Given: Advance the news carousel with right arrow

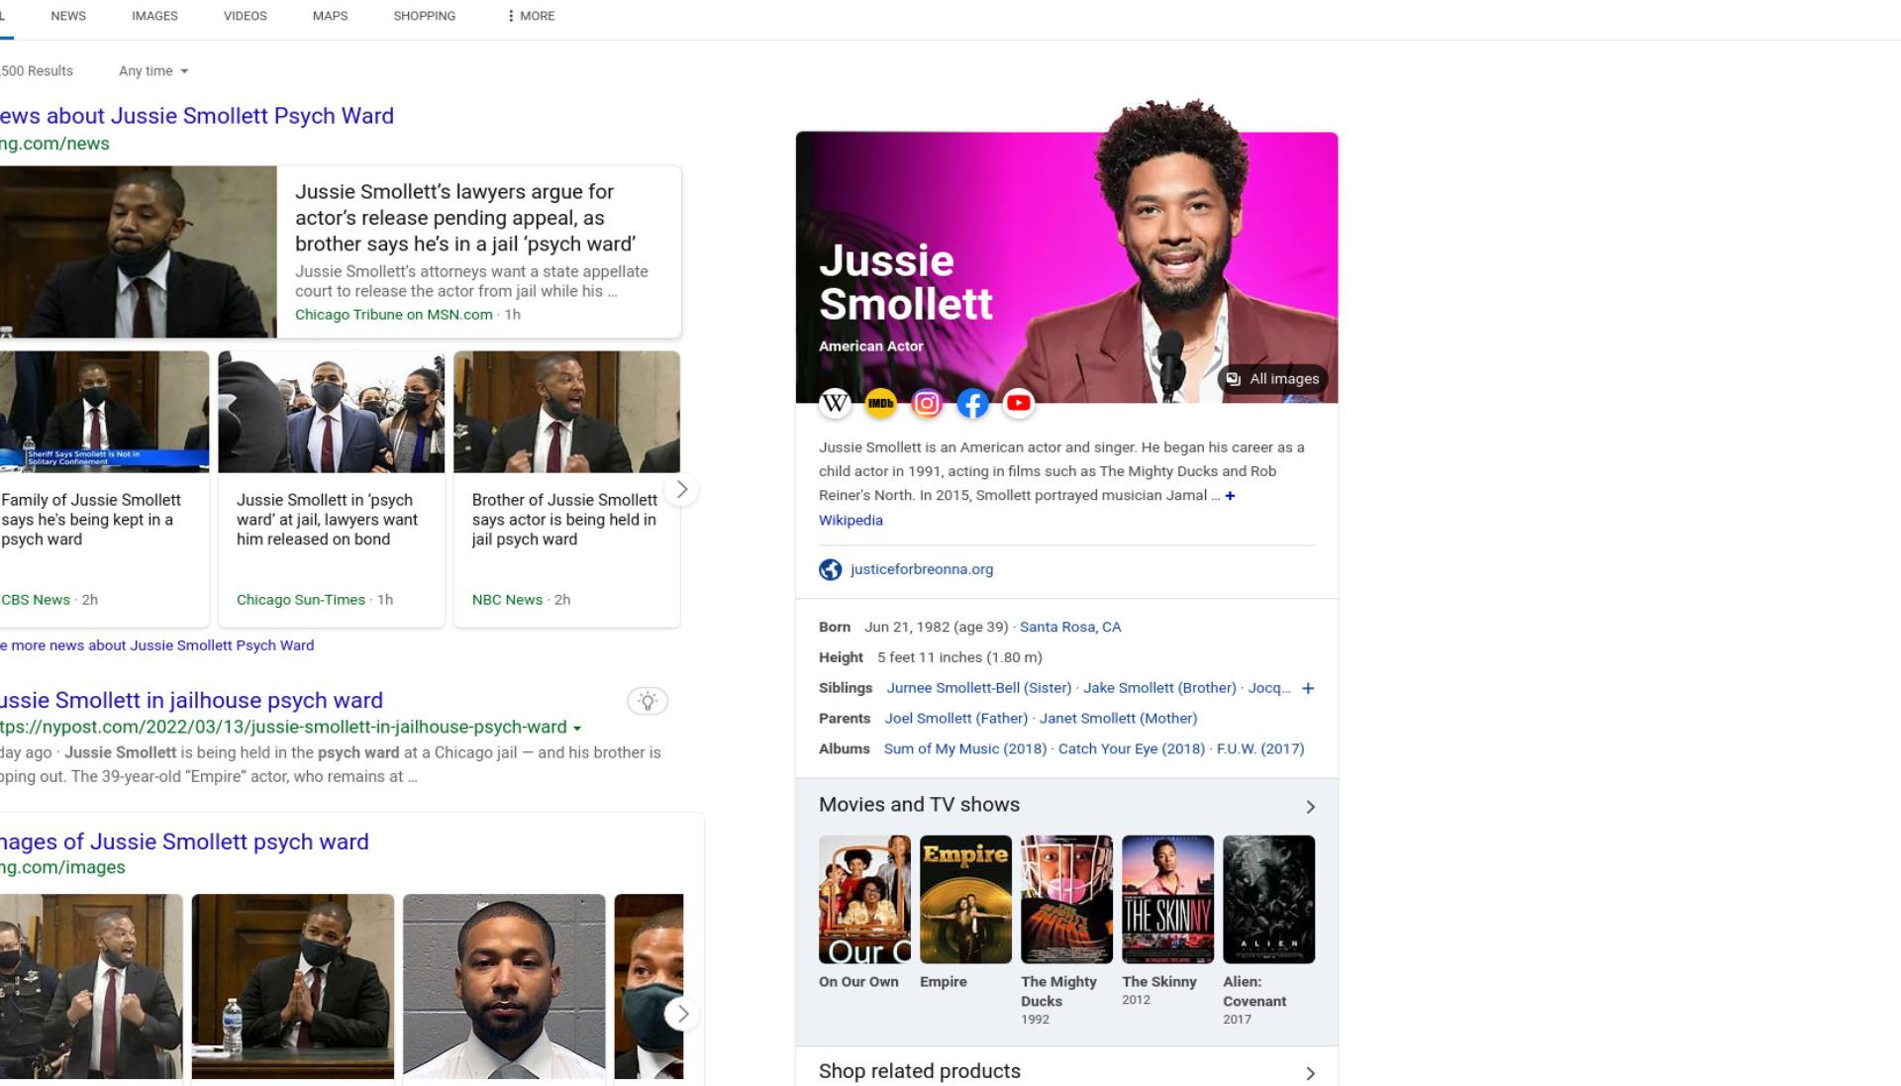Looking at the screenshot, I should click(681, 489).
